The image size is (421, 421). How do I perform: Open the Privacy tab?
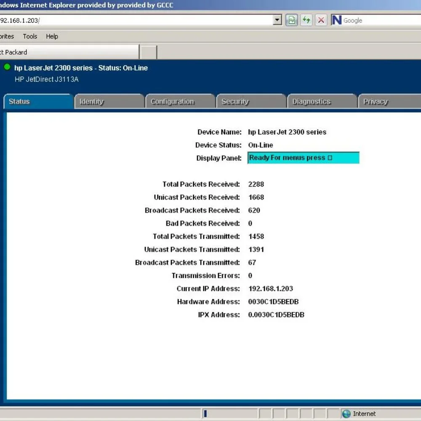(x=389, y=101)
